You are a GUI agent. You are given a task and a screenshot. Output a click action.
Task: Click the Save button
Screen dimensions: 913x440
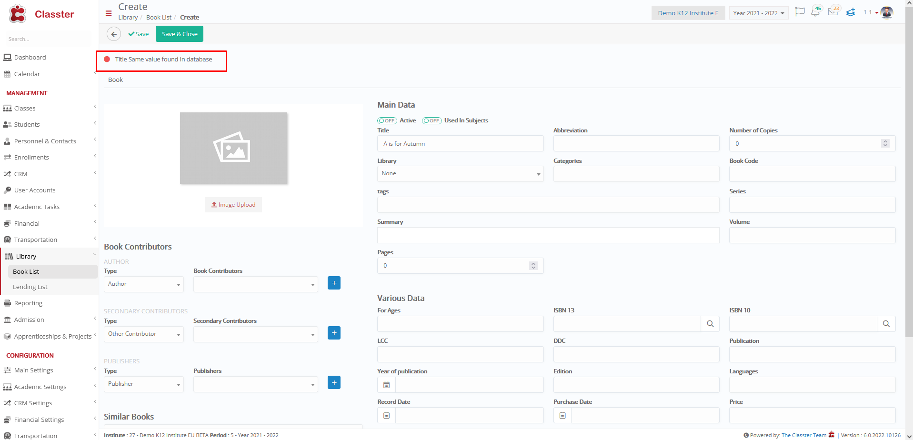(138, 34)
